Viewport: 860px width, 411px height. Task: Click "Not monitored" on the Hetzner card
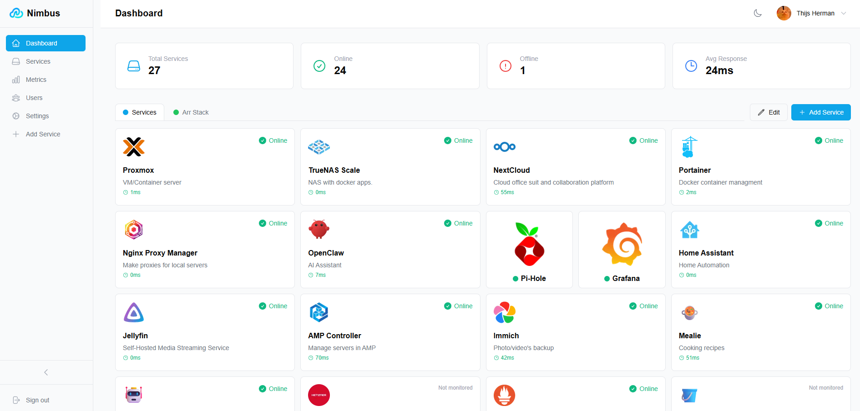pyautogui.click(x=455, y=388)
